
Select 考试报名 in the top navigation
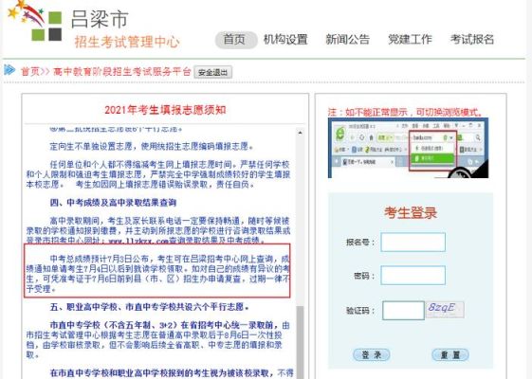click(472, 40)
